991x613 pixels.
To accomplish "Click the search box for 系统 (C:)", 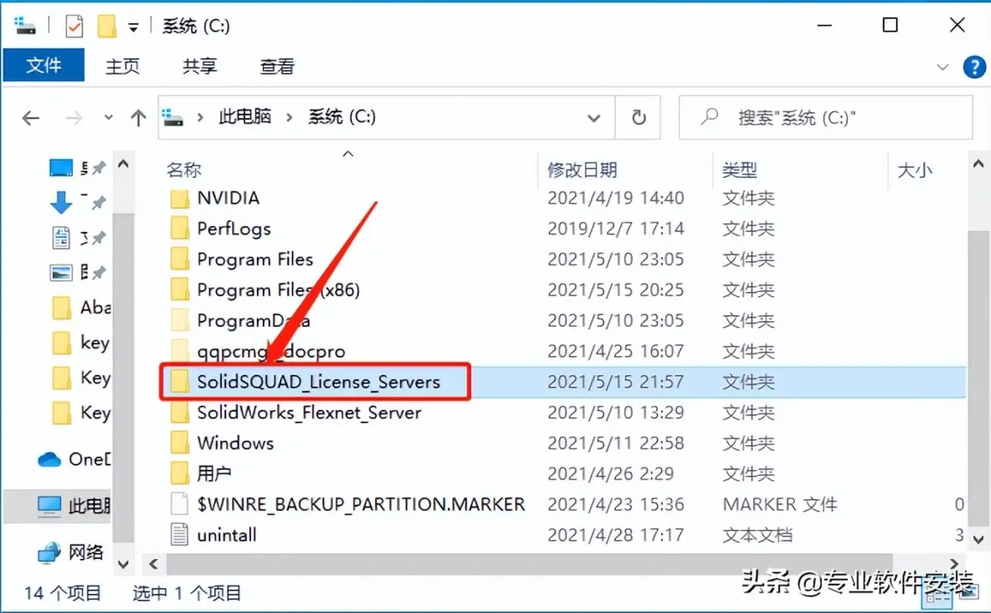I will [826, 117].
